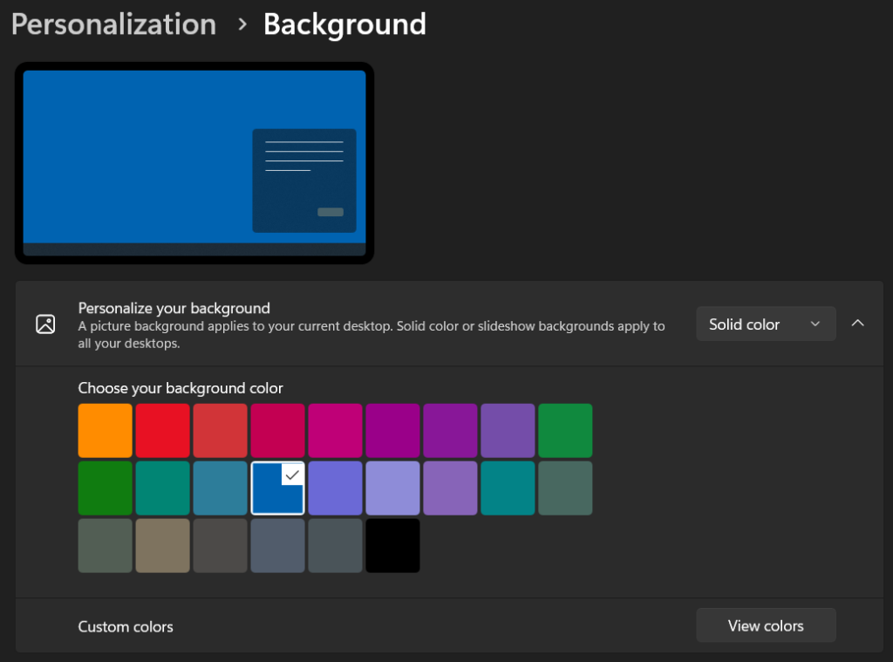The width and height of the screenshot is (893, 662).
Task: Go back to Personalization via breadcrumb
Action: coord(113,24)
